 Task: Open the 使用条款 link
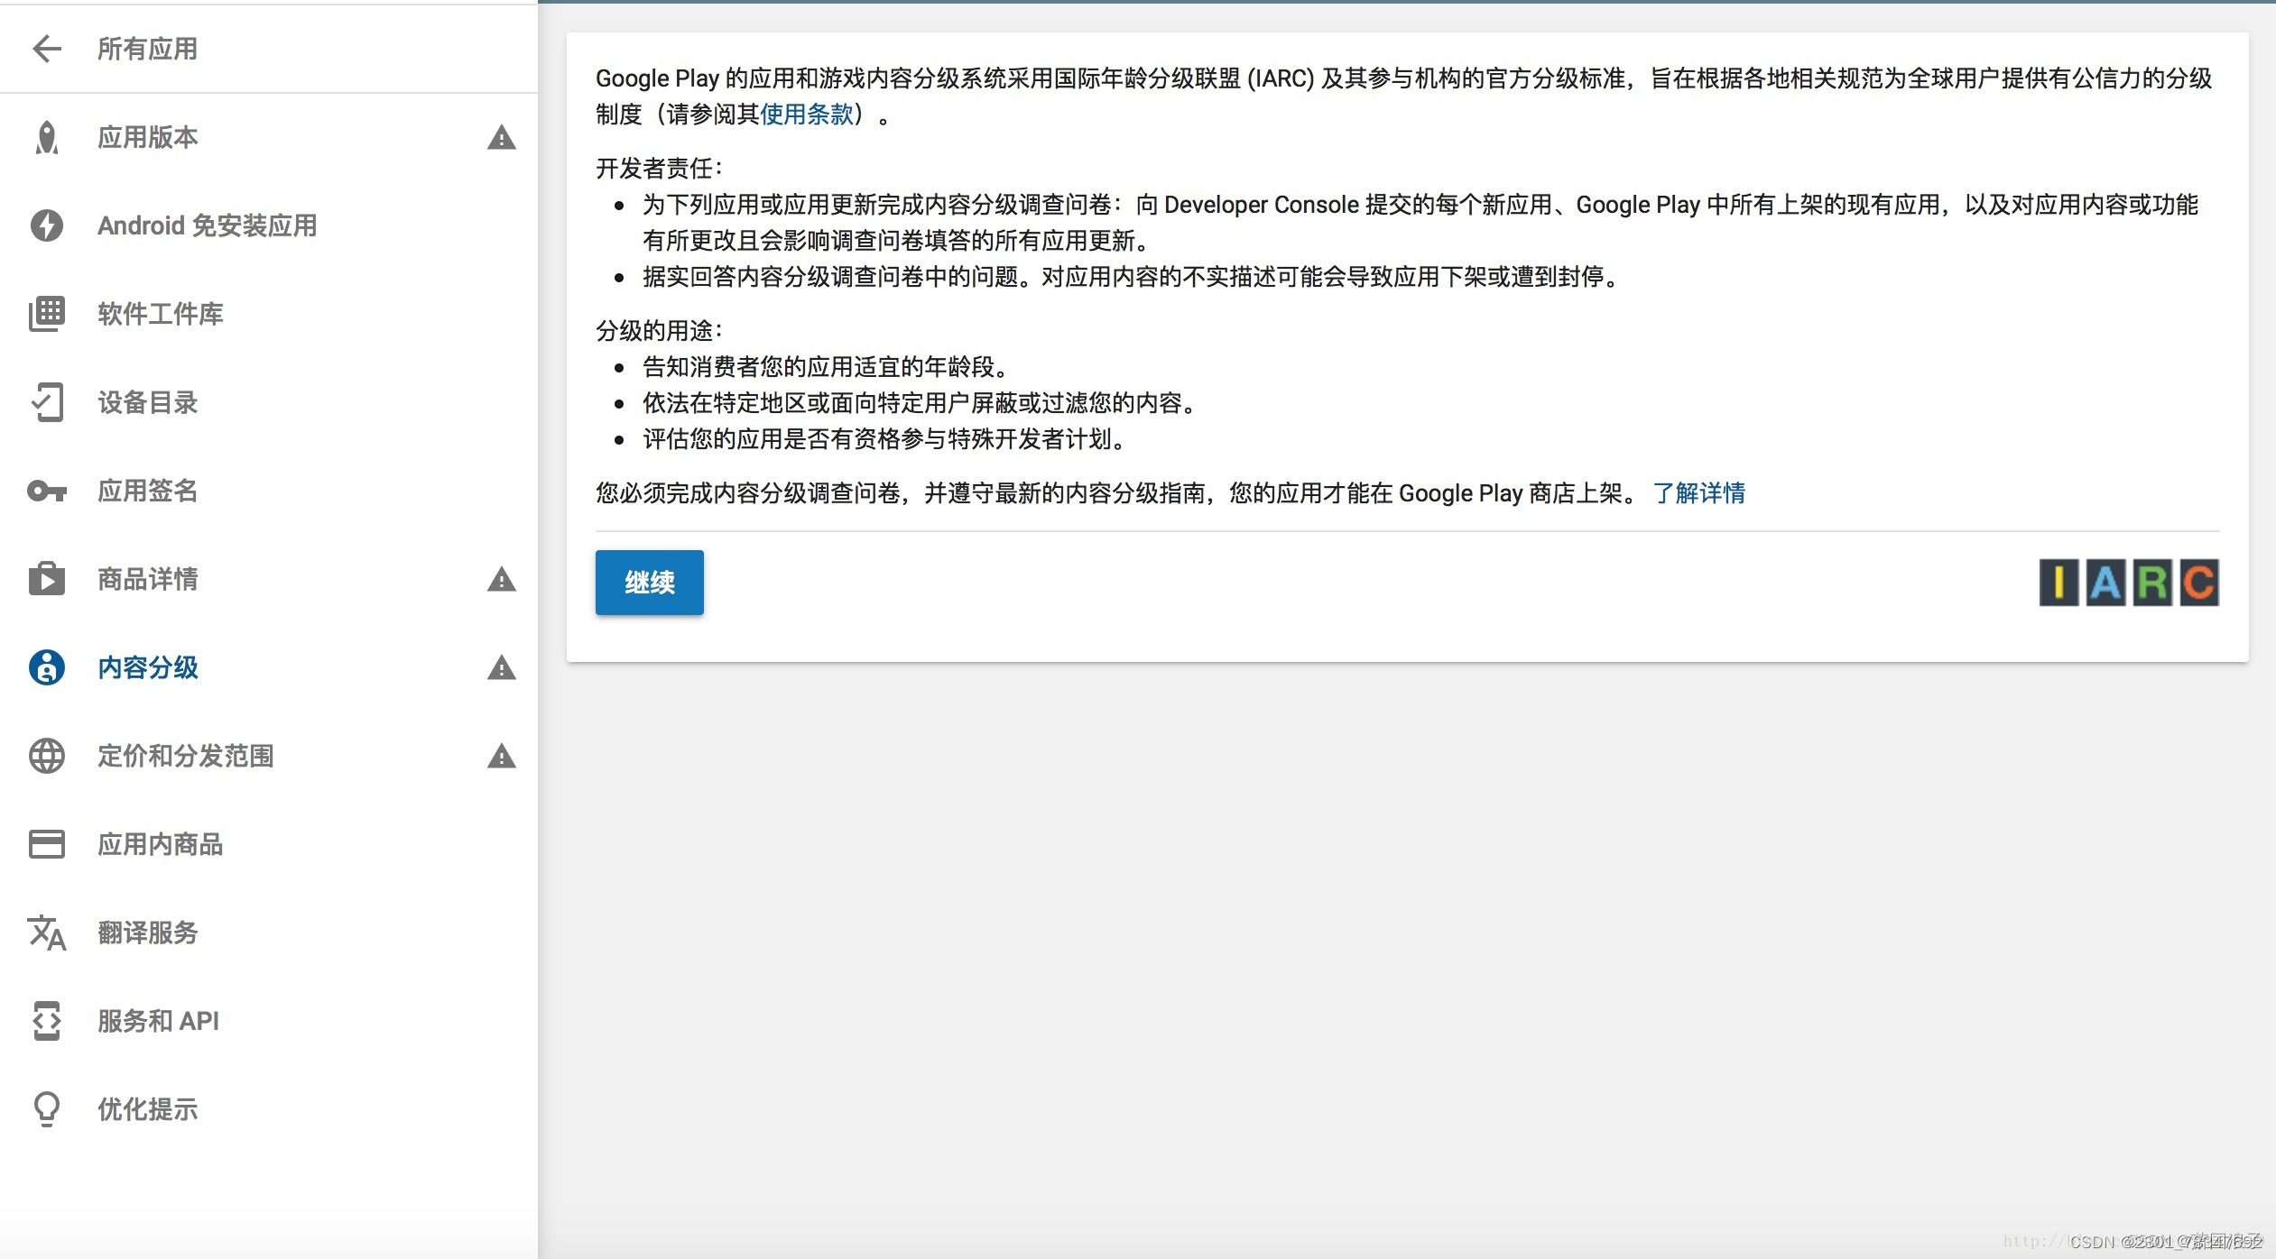(x=807, y=115)
